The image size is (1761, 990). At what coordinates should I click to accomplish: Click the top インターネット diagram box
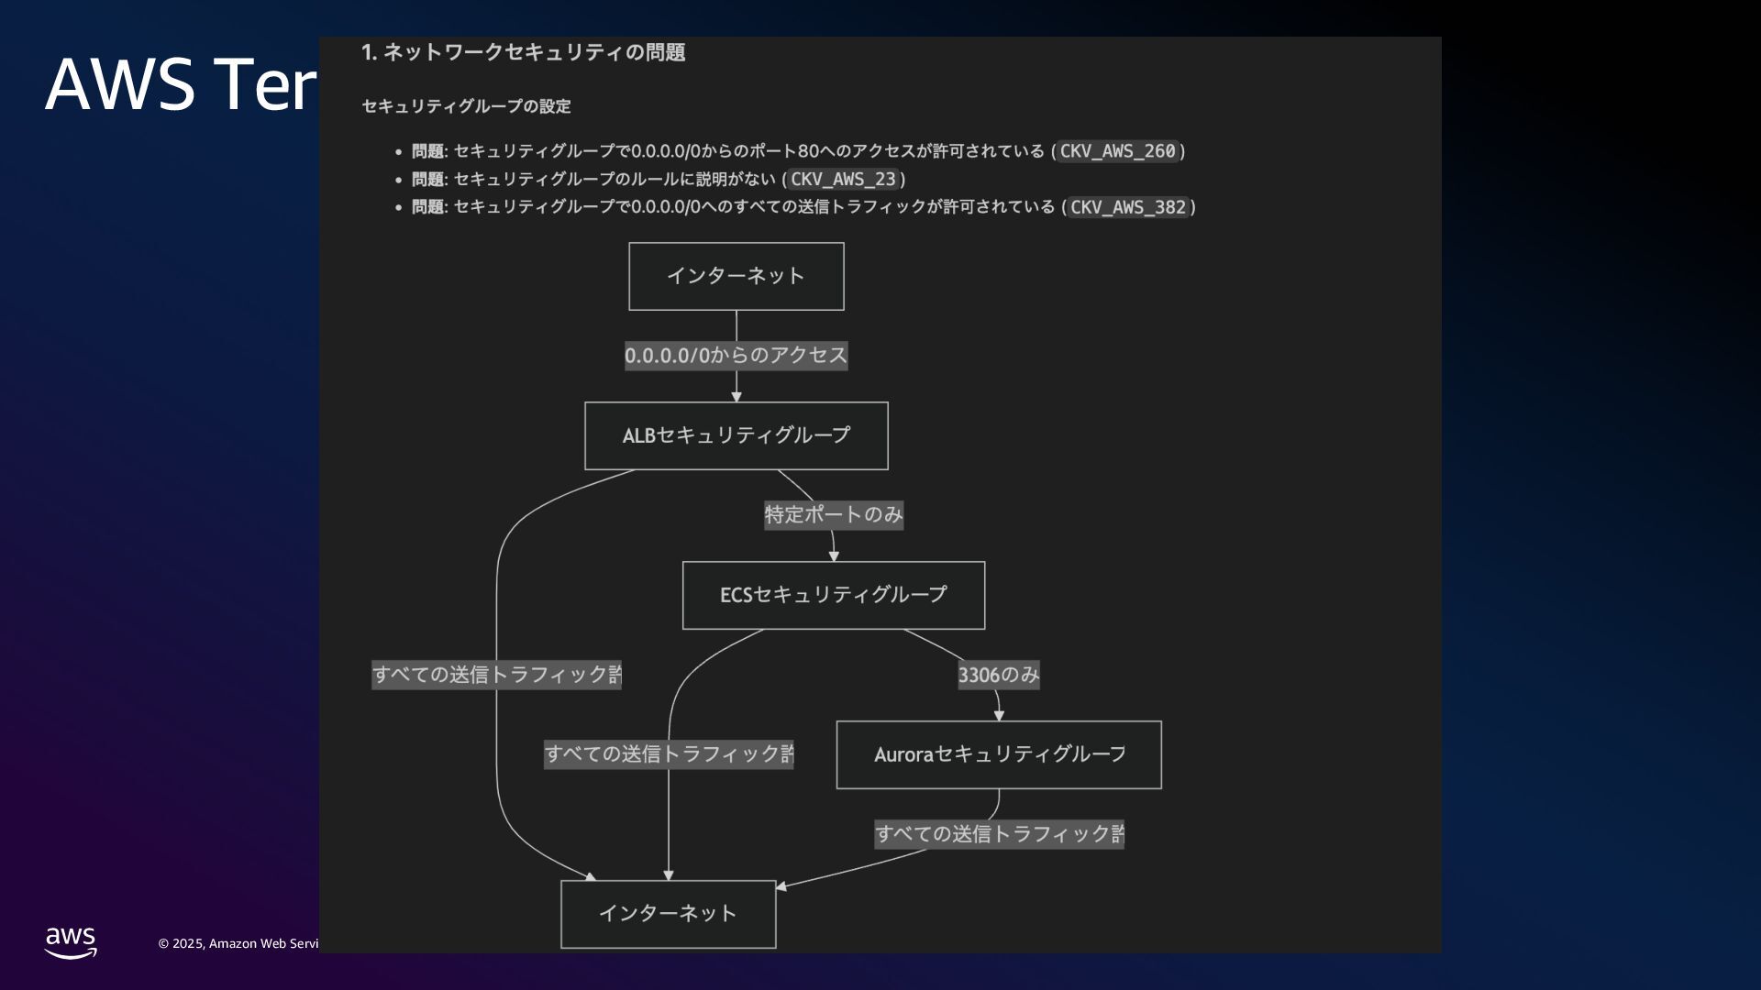(x=736, y=276)
